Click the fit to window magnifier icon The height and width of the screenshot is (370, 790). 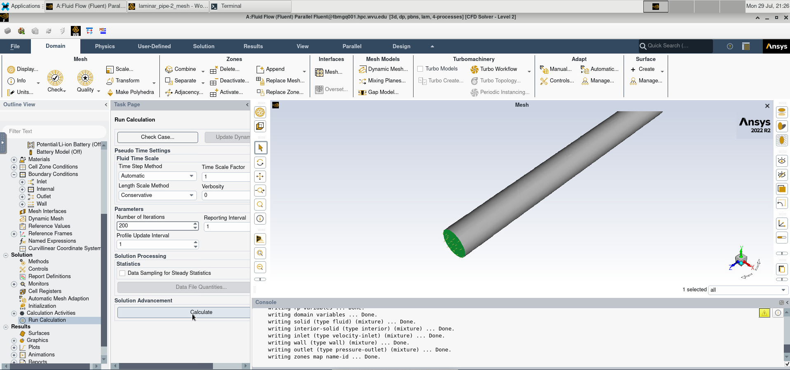click(x=260, y=253)
